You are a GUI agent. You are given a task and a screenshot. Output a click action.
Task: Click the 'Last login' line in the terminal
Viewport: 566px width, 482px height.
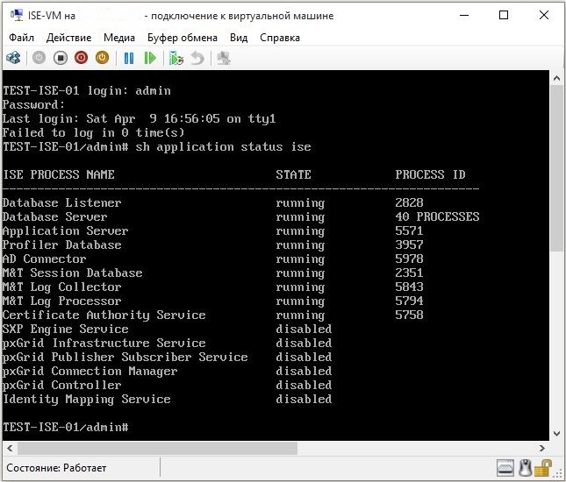(x=139, y=119)
